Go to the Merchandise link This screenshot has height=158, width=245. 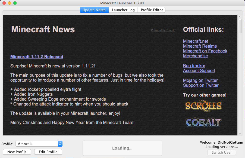tap(195, 56)
